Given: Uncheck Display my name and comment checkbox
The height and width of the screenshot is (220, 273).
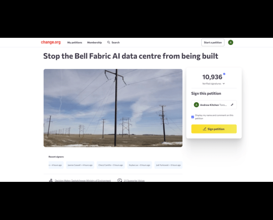Looking at the screenshot, I should [x=192, y=117].
